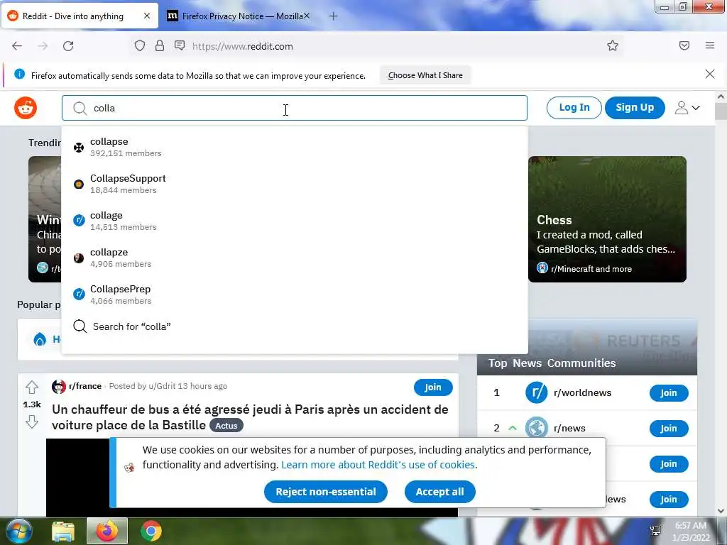Click the browser forward arrow
The height and width of the screenshot is (545, 727).
[x=43, y=46]
